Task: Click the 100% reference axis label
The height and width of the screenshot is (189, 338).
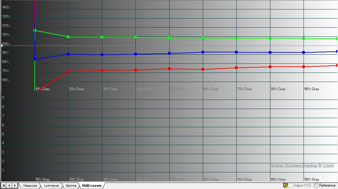Action: coord(6,44)
